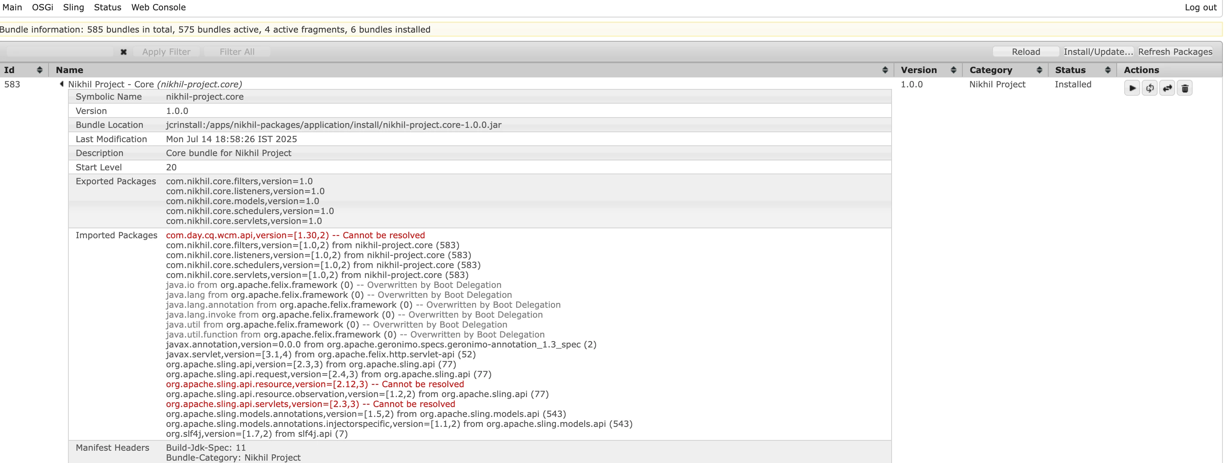Uninstall bundle with trash icon

(x=1185, y=88)
